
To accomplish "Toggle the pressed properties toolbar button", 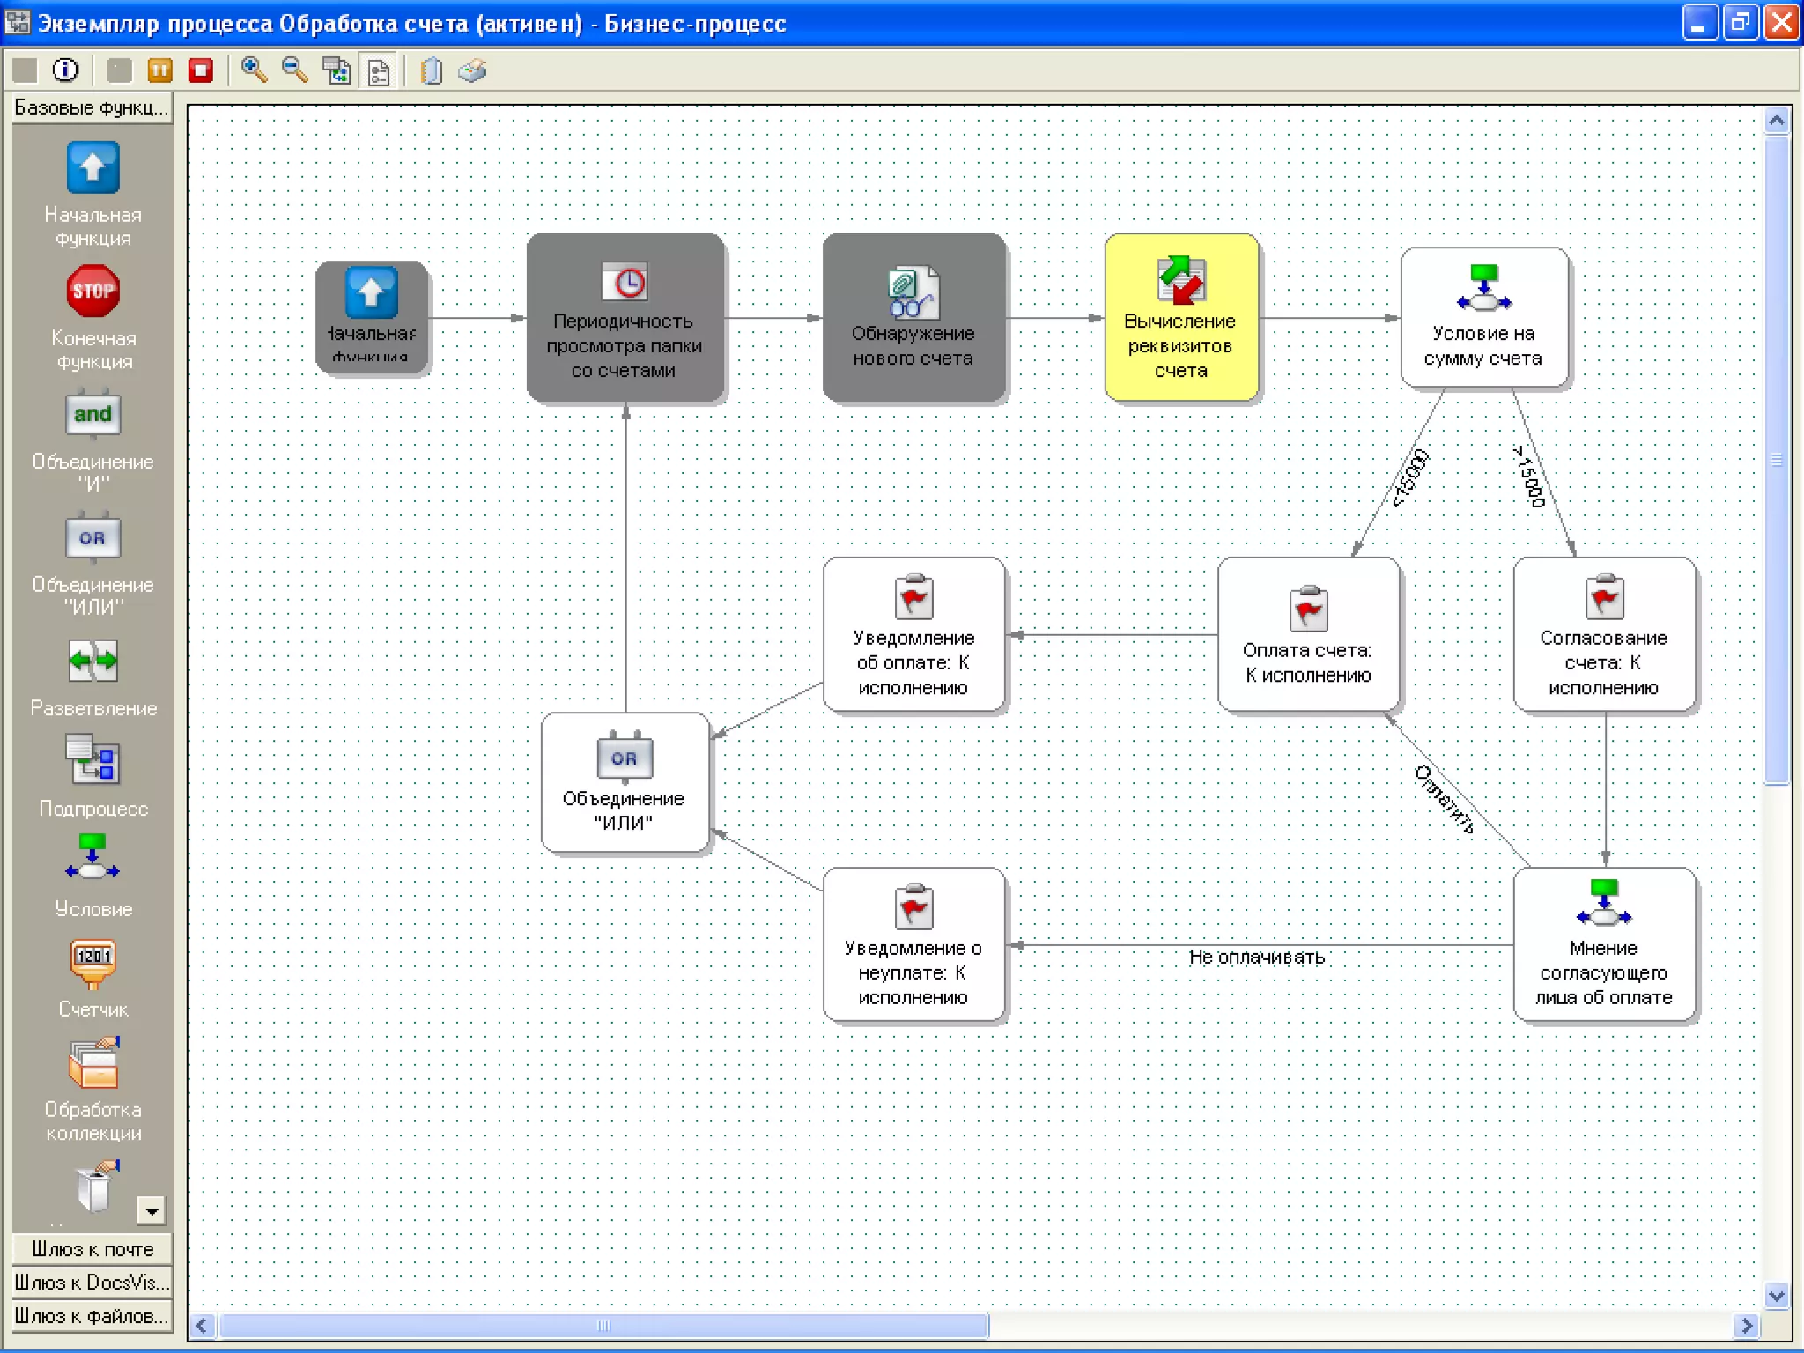I will (379, 71).
